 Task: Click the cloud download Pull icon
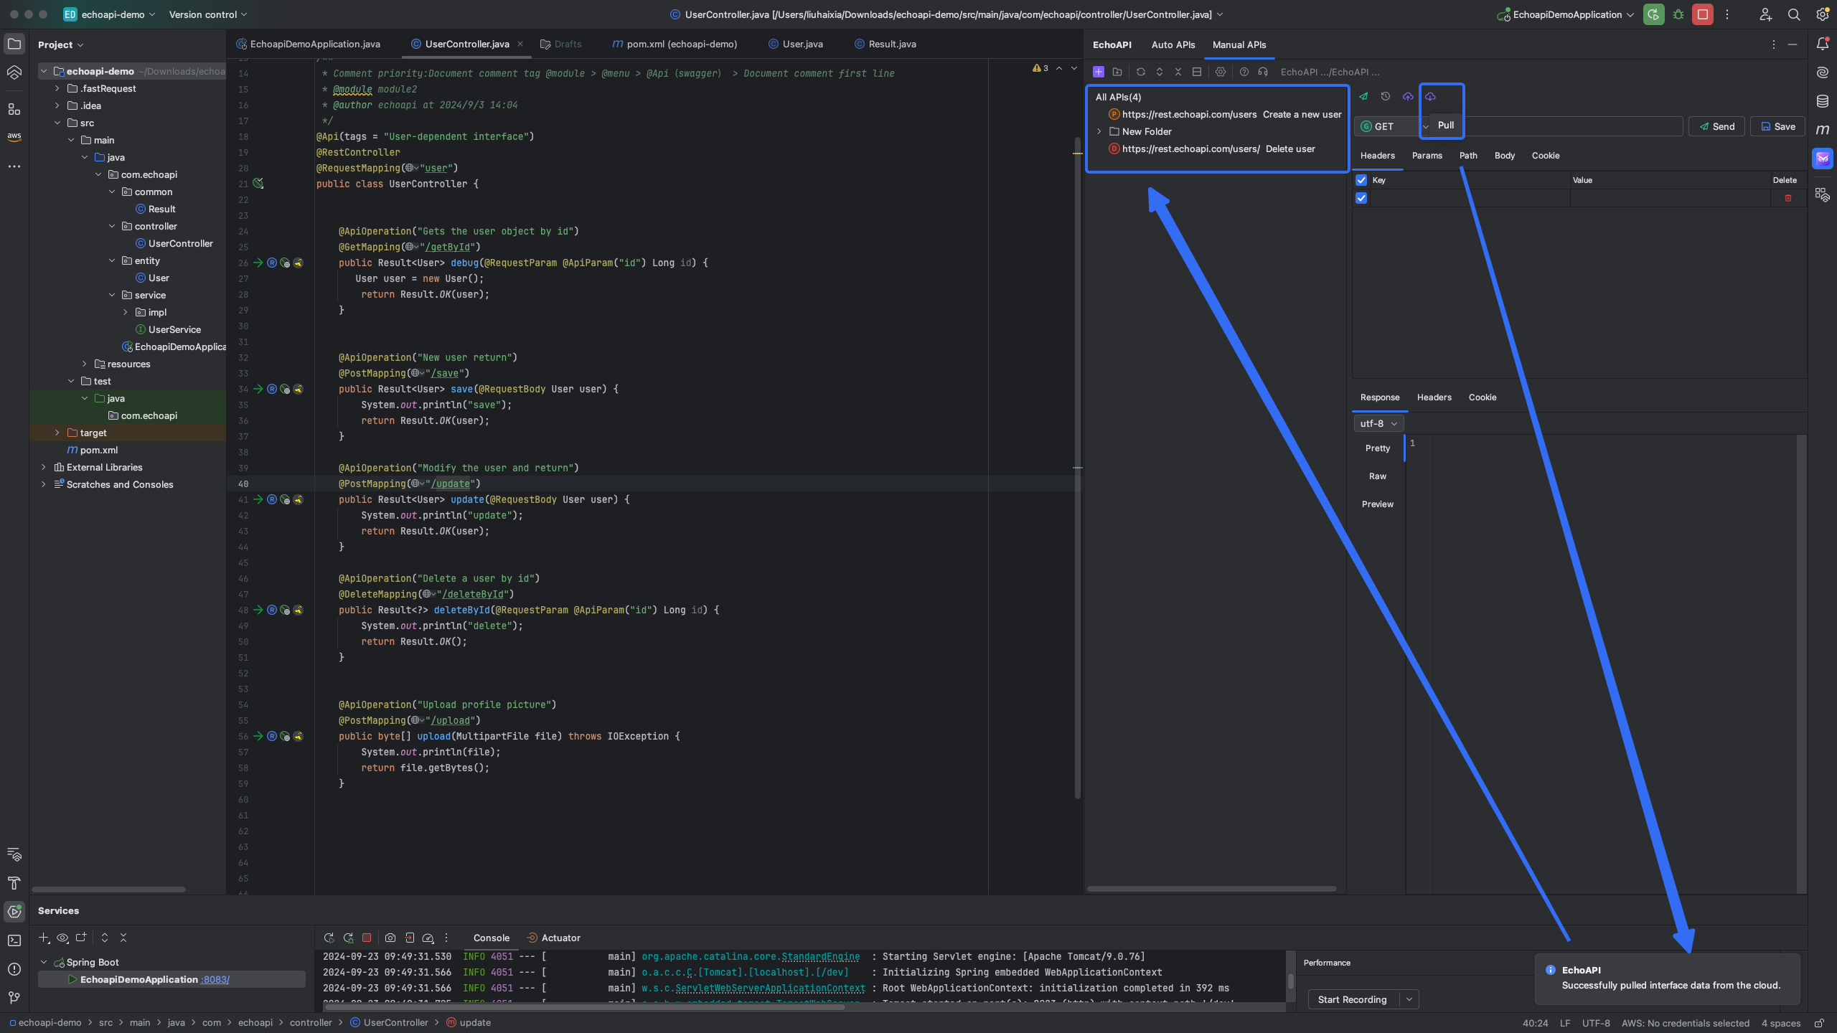1430,96
